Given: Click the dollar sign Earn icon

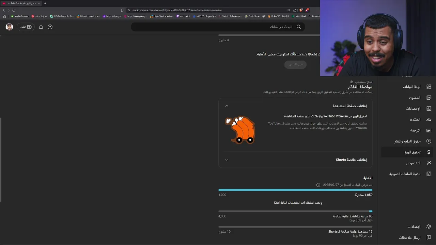Looking at the screenshot, I should click(429, 152).
